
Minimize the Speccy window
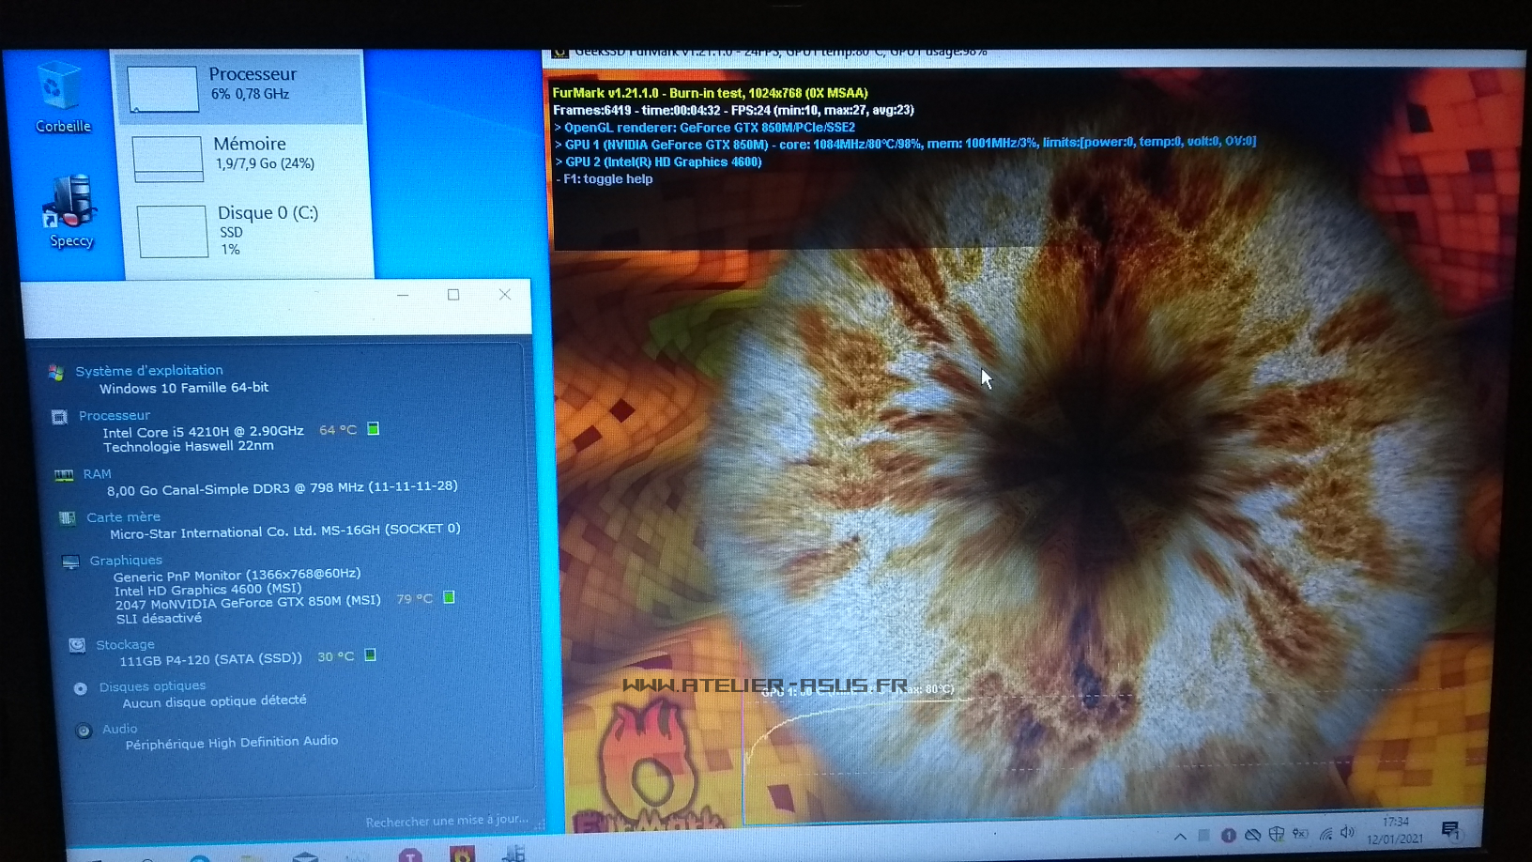pos(403,295)
